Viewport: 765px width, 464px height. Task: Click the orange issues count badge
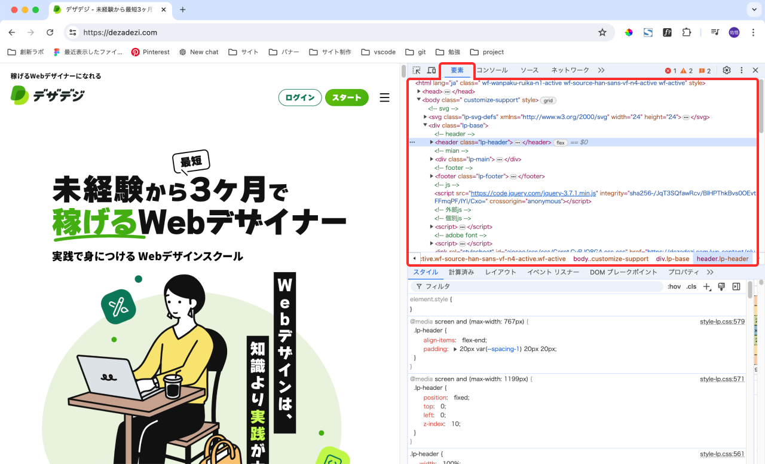705,71
